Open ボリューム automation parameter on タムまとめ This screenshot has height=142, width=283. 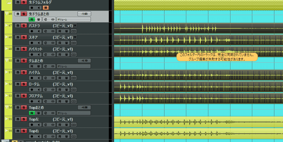pos(74,66)
